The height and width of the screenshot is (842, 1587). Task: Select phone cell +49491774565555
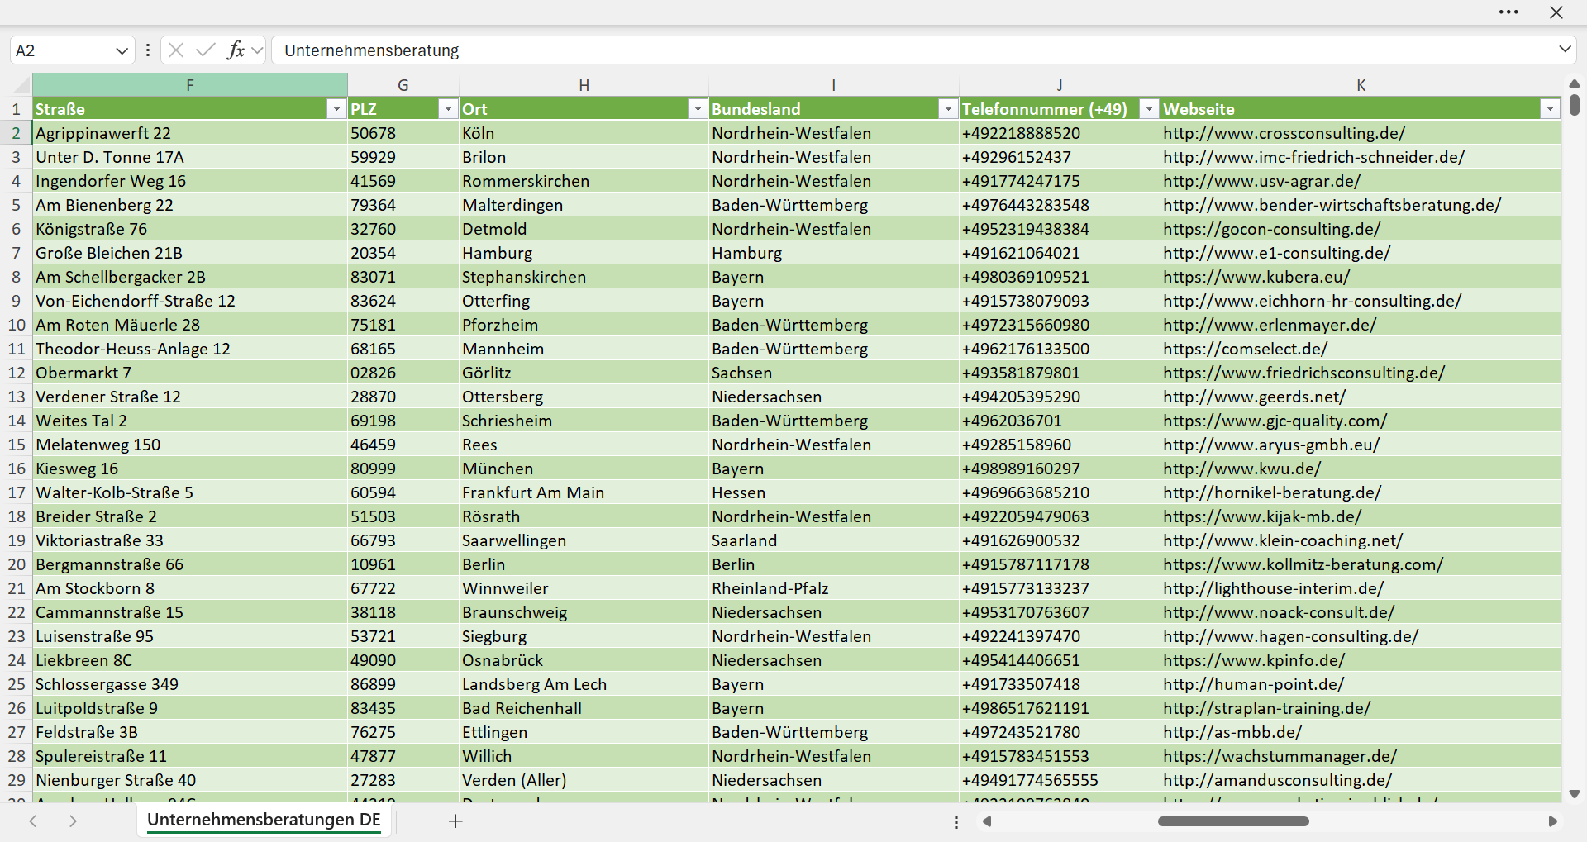point(1060,780)
